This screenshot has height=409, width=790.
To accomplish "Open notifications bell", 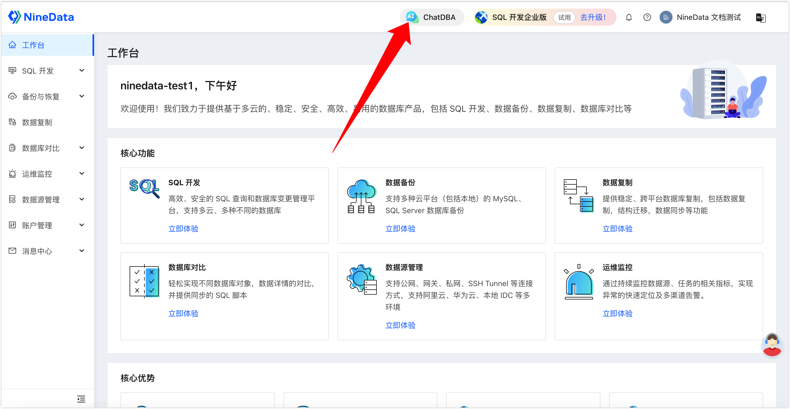I will (x=629, y=17).
